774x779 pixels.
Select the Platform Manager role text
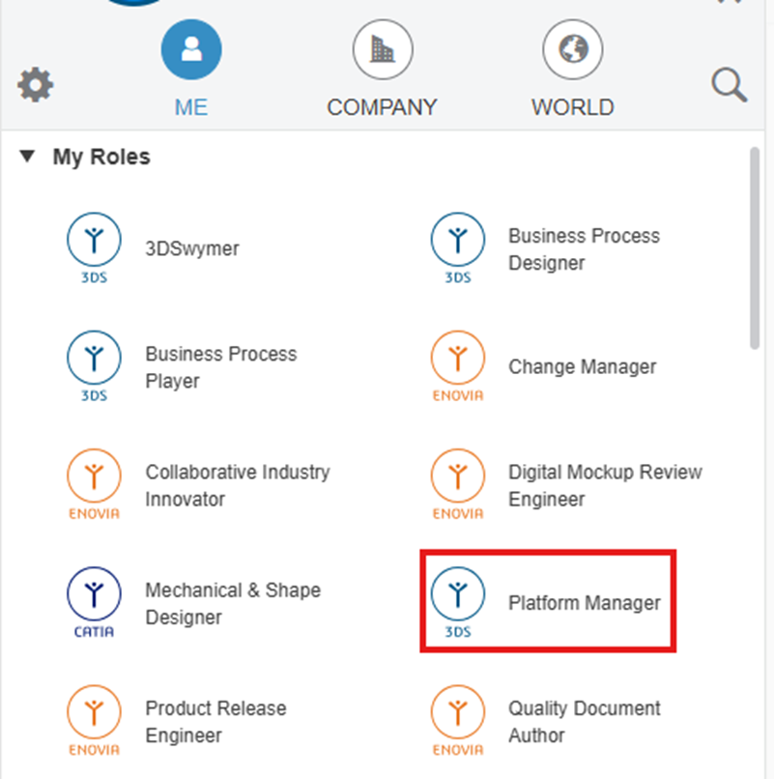[585, 603]
